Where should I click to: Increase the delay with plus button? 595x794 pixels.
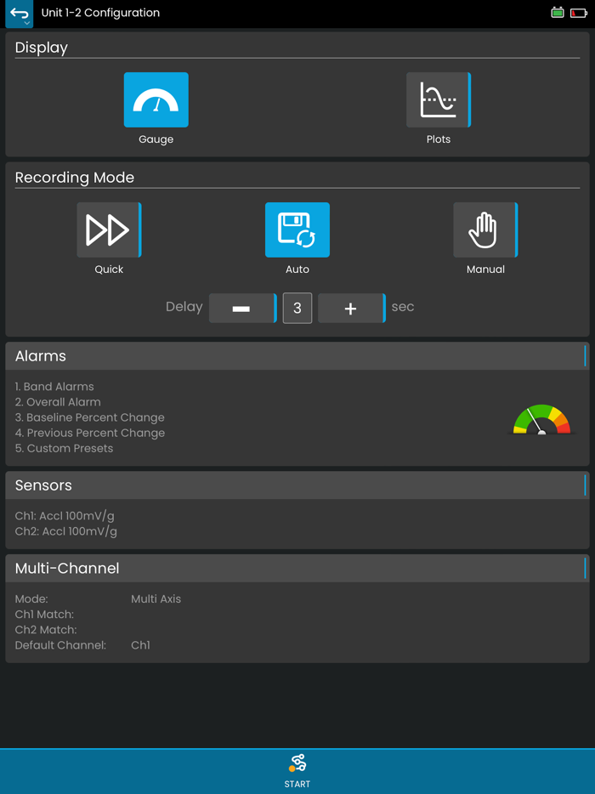351,308
